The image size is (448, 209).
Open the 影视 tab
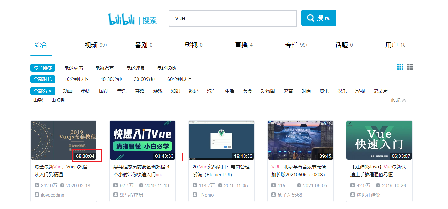194,45
